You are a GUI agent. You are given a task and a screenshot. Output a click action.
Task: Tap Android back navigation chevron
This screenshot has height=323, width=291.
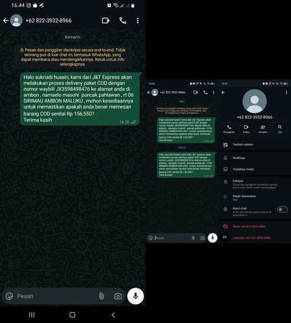coord(113,315)
